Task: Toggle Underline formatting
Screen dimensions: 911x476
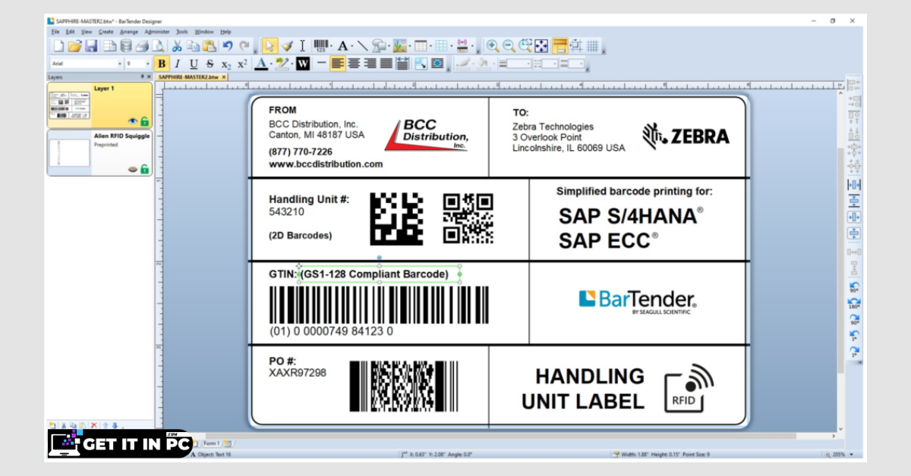Action: 194,64
